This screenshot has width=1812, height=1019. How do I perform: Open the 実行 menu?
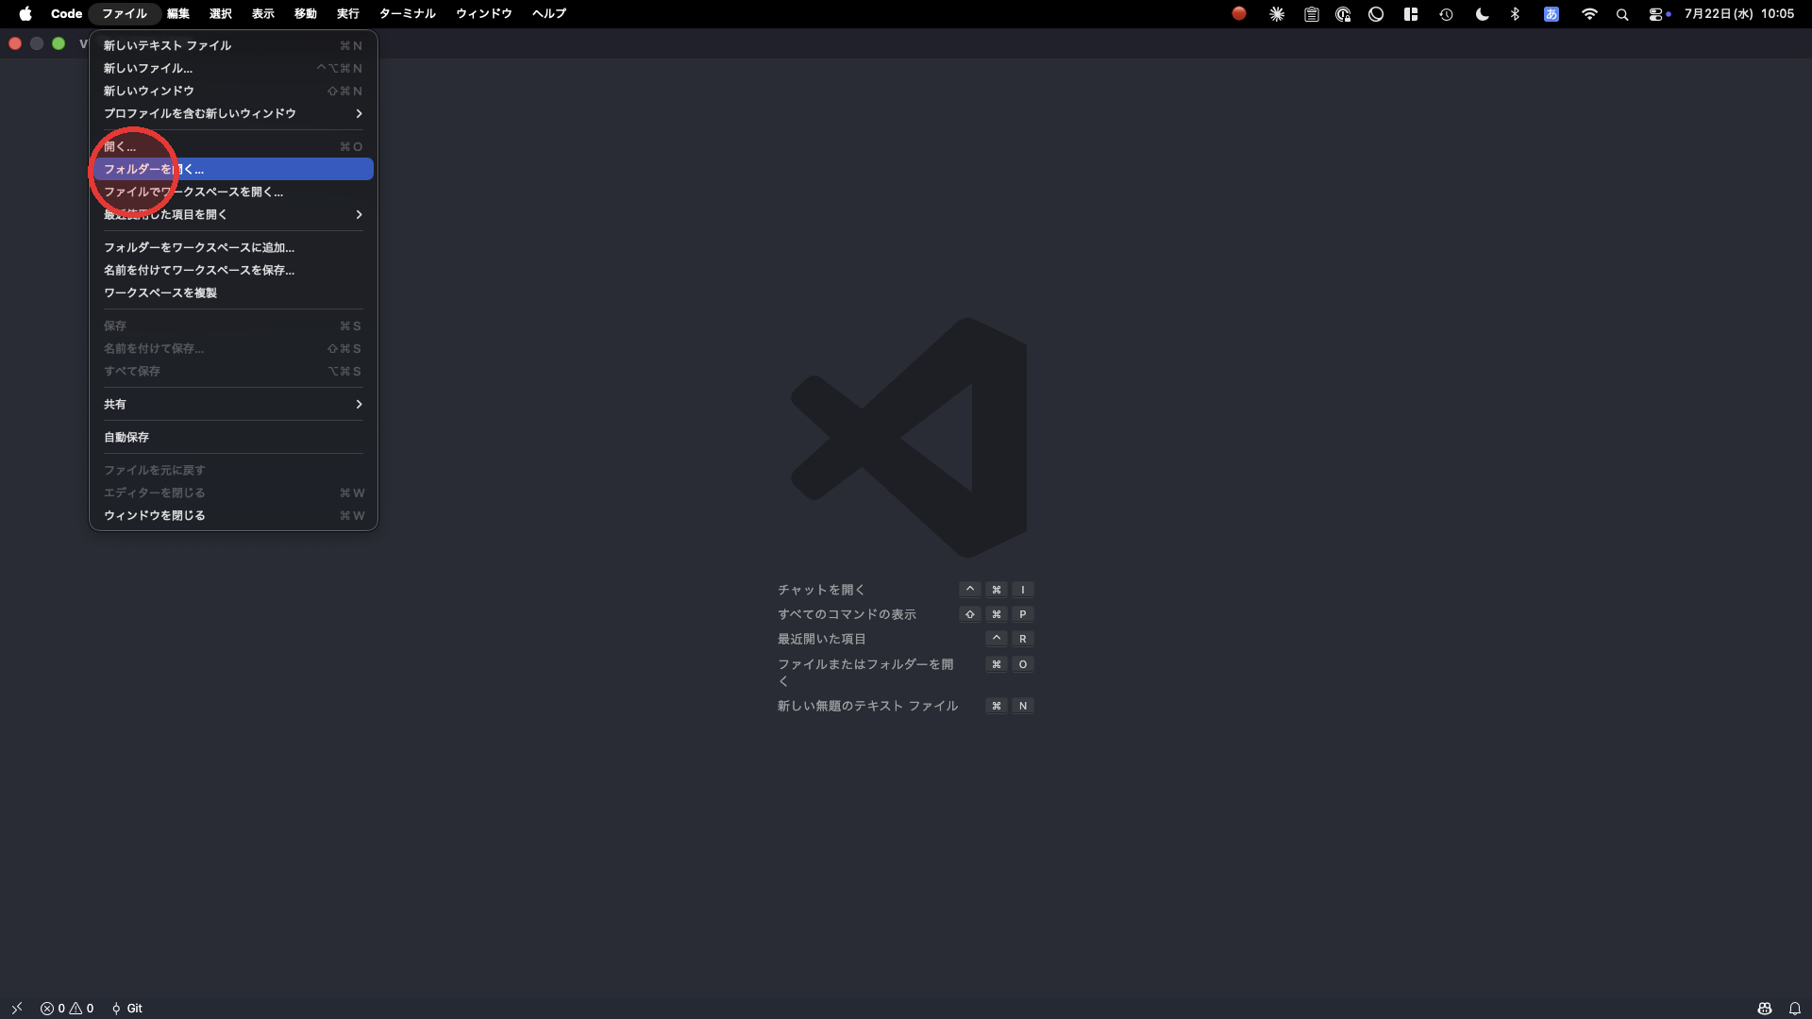pos(348,13)
